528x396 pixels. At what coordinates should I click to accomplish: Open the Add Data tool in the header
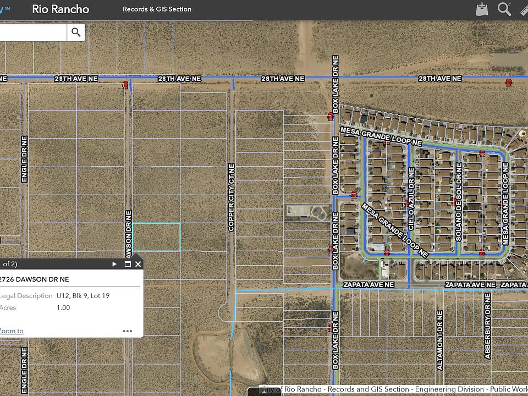pyautogui.click(x=482, y=9)
